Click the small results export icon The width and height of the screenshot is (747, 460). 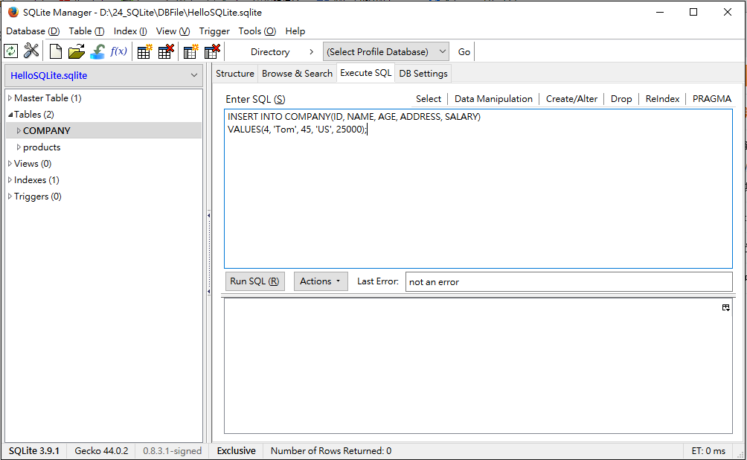[x=725, y=307]
